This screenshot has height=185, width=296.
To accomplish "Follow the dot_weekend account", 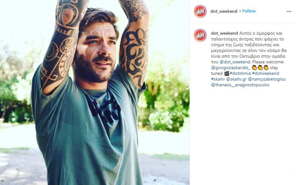I will pos(249,11).
